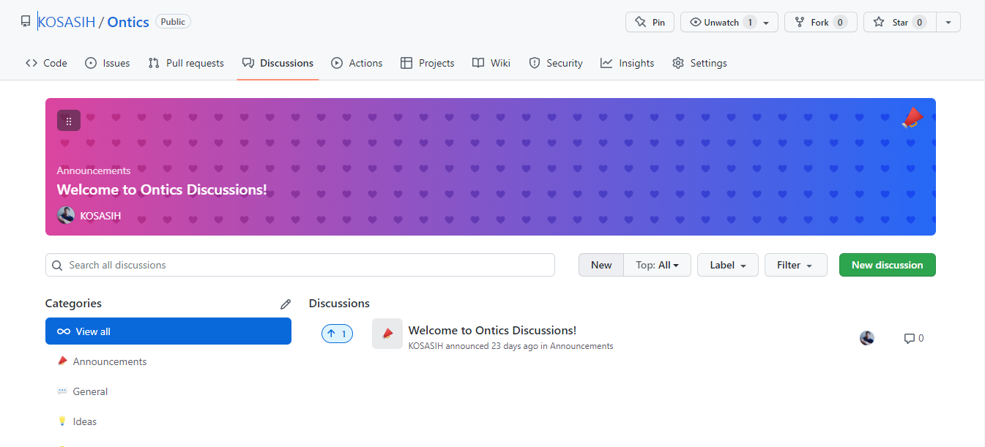
Task: Switch to the Code tab
Action: pyautogui.click(x=46, y=63)
